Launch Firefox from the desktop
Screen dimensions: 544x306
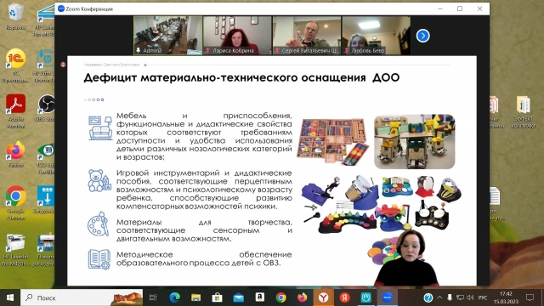[15, 155]
